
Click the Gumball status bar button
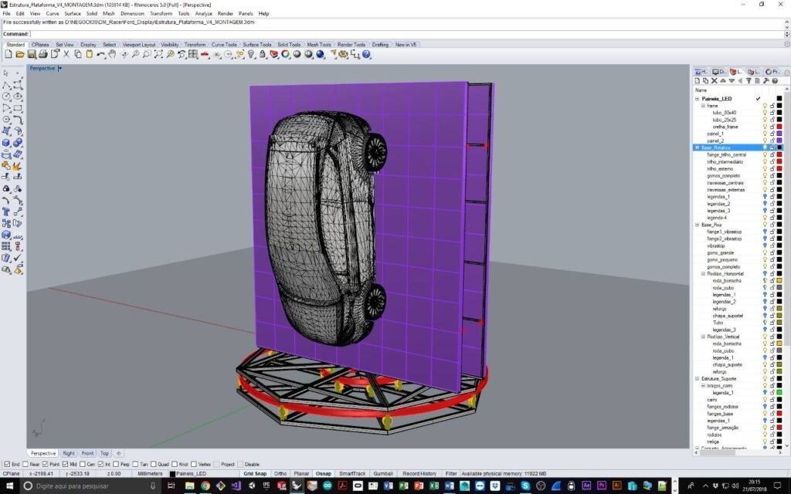(385, 473)
